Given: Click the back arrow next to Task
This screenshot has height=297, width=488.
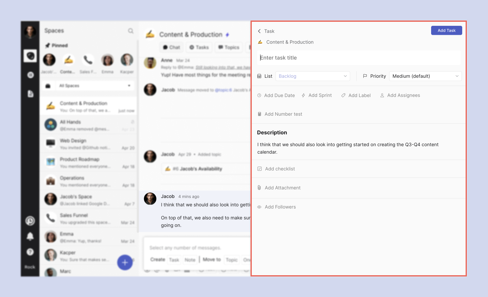Looking at the screenshot, I should pyautogui.click(x=259, y=31).
